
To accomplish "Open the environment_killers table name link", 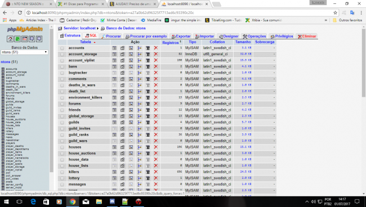I will (85, 97).
